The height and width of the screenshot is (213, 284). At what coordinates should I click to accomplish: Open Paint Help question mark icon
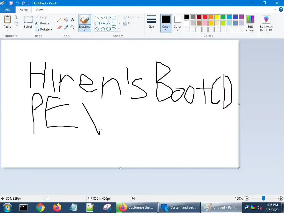(281, 10)
